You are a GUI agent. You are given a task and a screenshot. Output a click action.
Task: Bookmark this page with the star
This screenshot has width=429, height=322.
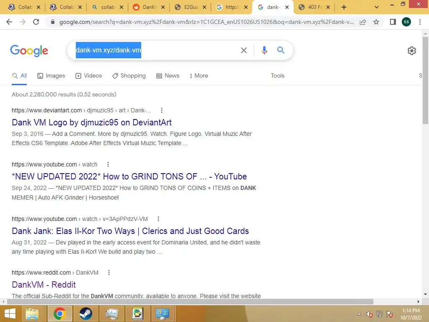tap(376, 22)
